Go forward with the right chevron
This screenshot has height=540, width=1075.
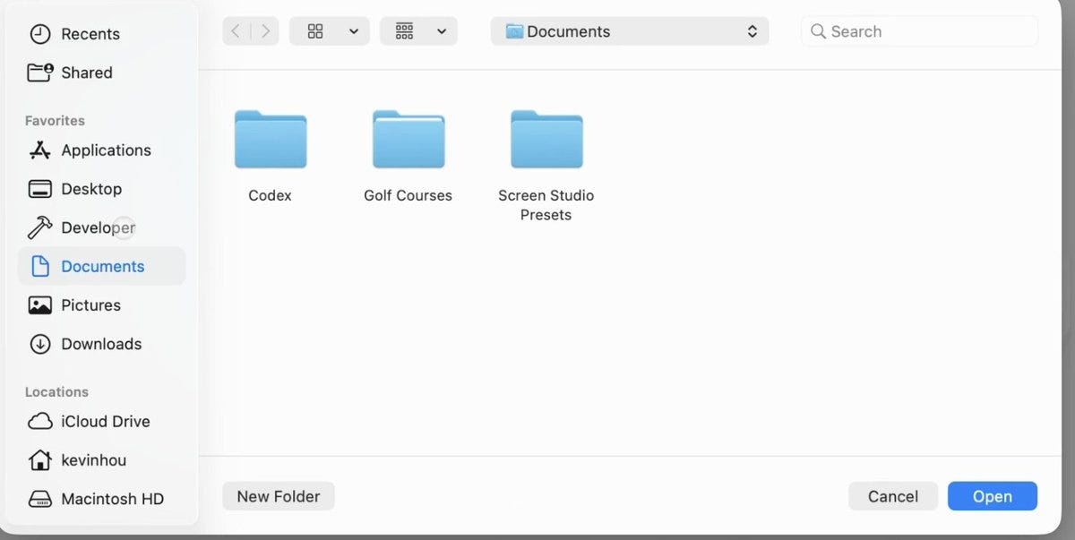(x=265, y=31)
